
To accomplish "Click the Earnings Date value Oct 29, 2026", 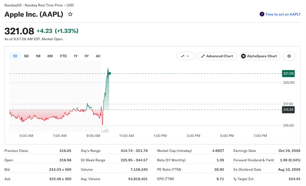I will point(289,151).
